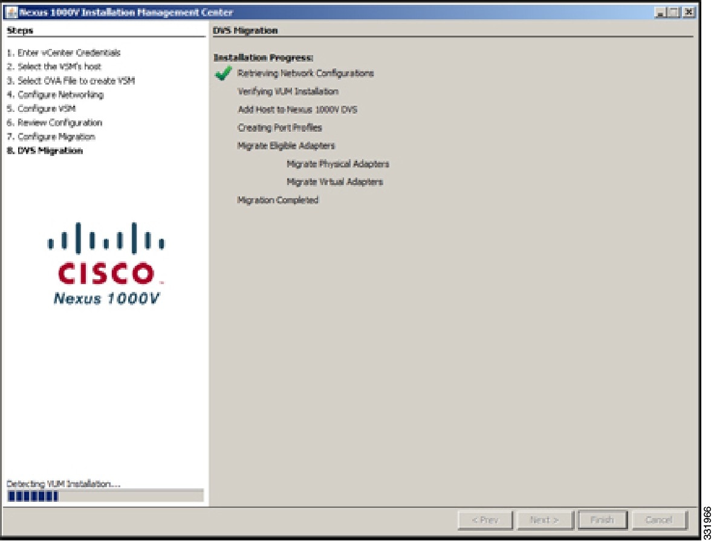
Task: Click Creating Port Profiles progress item
Action: (279, 128)
